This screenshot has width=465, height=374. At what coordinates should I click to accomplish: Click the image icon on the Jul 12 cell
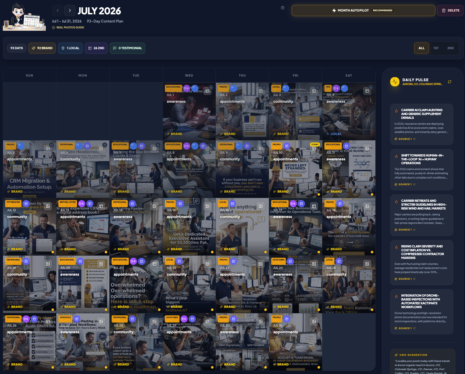pos(48,206)
